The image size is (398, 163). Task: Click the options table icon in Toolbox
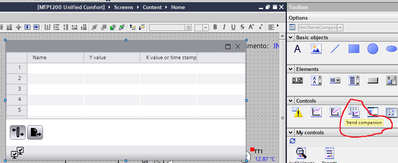point(292,27)
